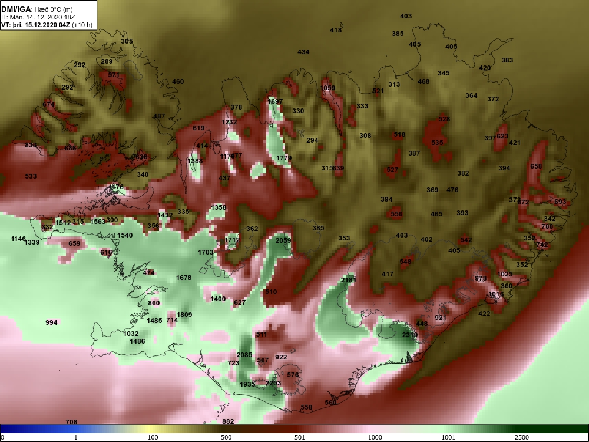Click the map value 921
Viewport: 589px width, 442px height.
coord(440,318)
